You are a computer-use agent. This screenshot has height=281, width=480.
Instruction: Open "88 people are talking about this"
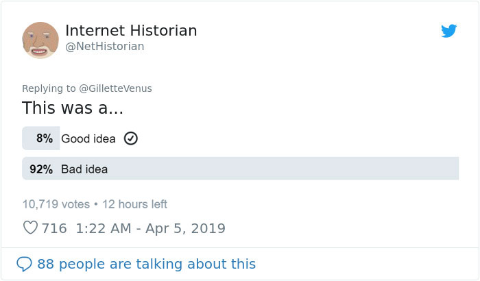point(146,264)
